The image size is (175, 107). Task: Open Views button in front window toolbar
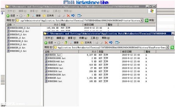click(118, 43)
